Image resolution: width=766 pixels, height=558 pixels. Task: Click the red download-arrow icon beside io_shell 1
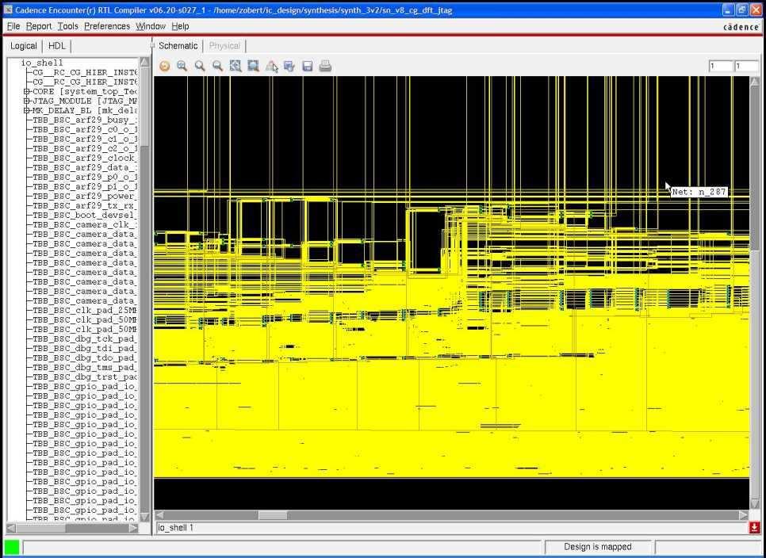pos(754,527)
